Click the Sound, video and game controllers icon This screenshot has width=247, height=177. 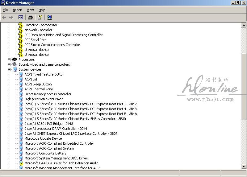click(15, 64)
